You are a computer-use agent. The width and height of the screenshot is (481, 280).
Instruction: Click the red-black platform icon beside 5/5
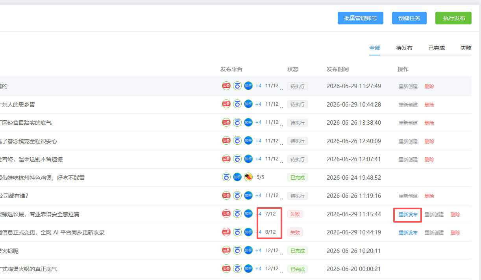(248, 177)
